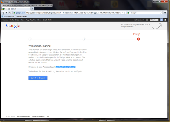This screenshot has height=122, width=170.
Task: Click the step 2 circle
Action: coord(84,39)
